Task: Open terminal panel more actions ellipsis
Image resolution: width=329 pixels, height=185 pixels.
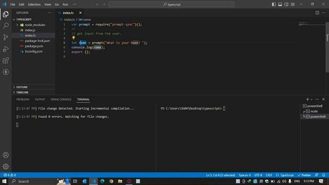Action: (317, 99)
